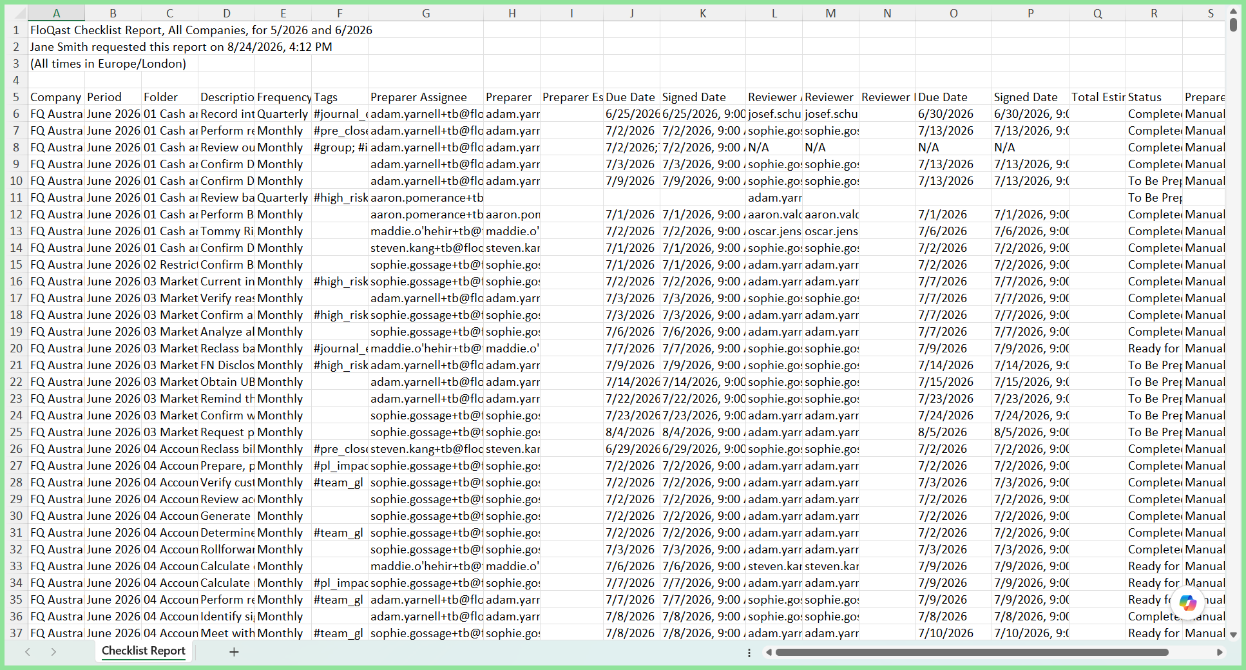Click '7/22/2026' due date in row 23
This screenshot has height=670, width=1246.
pos(631,399)
